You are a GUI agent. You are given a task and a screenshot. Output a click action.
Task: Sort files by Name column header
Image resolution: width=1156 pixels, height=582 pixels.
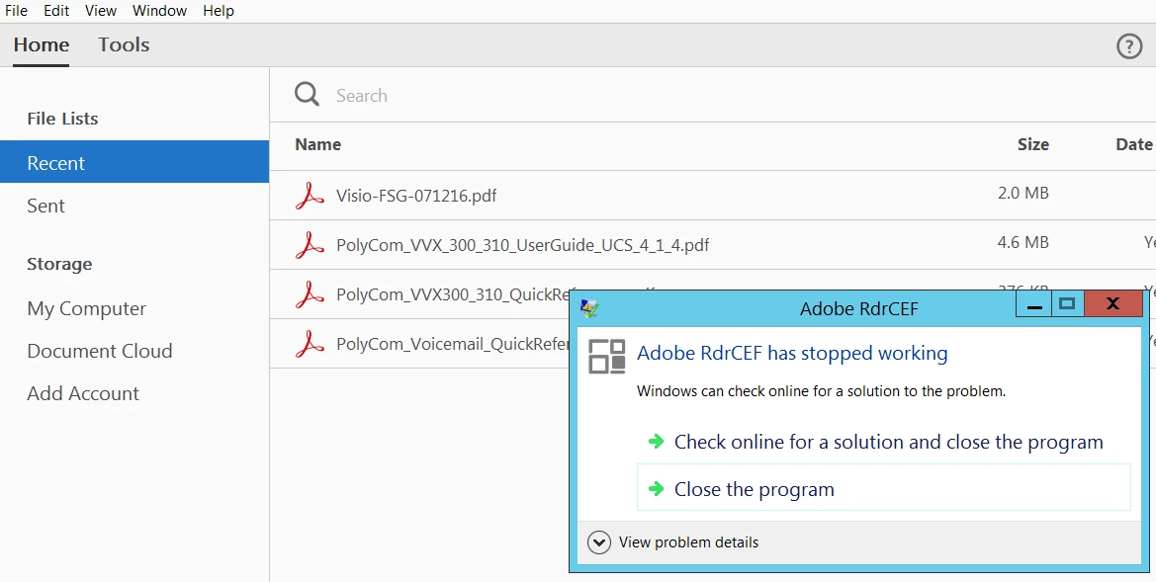317,144
